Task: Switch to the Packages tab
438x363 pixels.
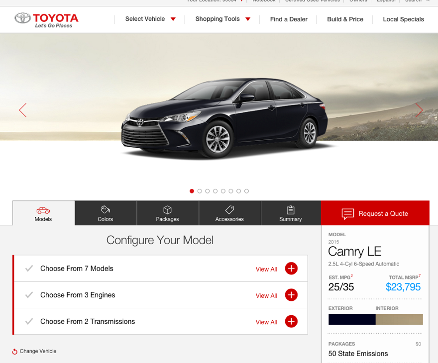Action: point(168,213)
